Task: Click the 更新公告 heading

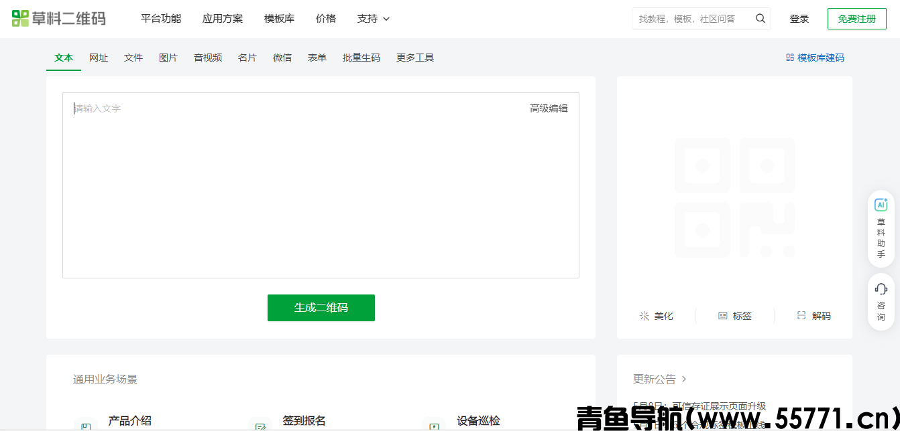Action: pyautogui.click(x=655, y=379)
